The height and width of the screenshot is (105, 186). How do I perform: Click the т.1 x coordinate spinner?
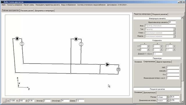coord(149,46)
